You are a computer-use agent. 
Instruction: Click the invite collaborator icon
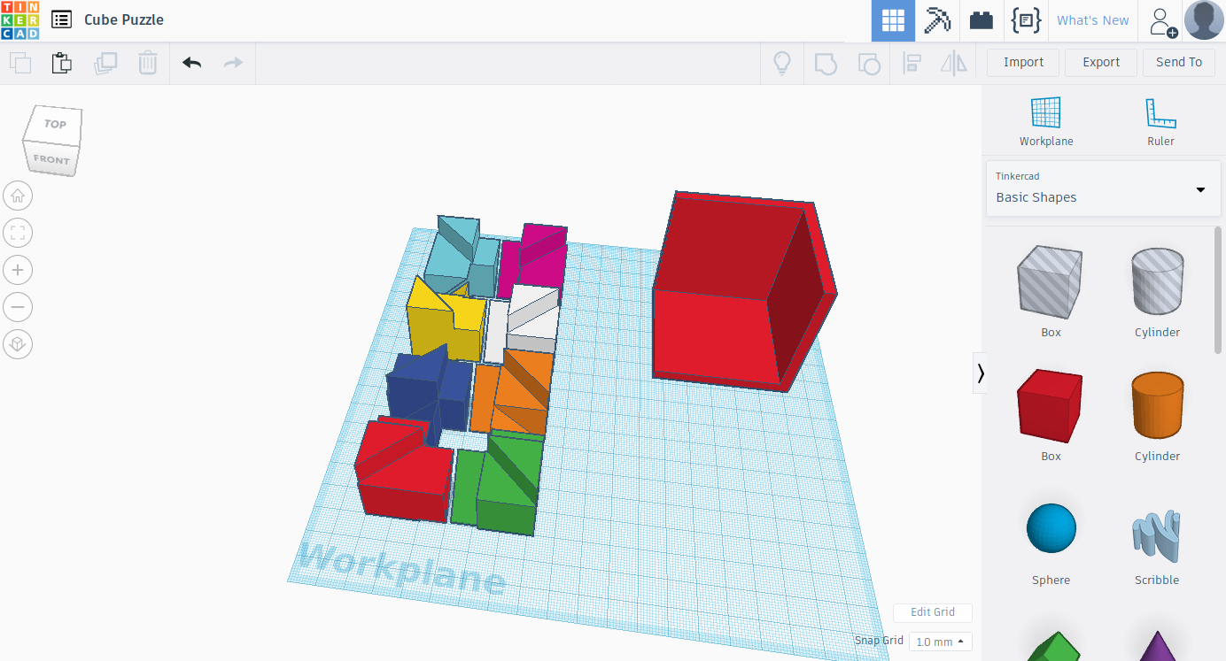(1162, 21)
